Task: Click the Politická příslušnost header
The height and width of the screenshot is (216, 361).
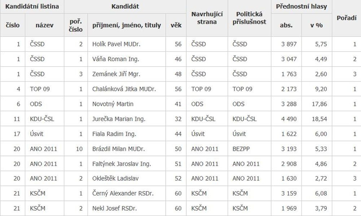Action: pos(249,18)
